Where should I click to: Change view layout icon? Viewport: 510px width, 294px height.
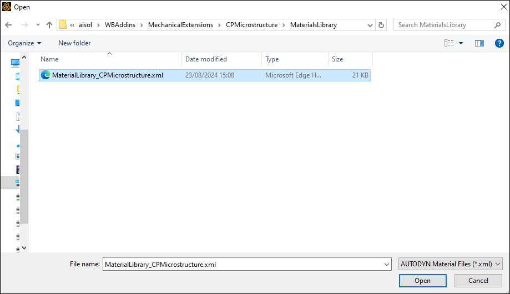[x=449, y=43]
